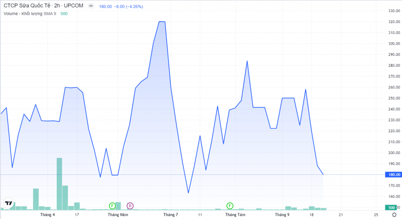Click the Tháng Năm time axis label
Image resolution: width=402 pixels, height=219 pixels.
coord(118,215)
